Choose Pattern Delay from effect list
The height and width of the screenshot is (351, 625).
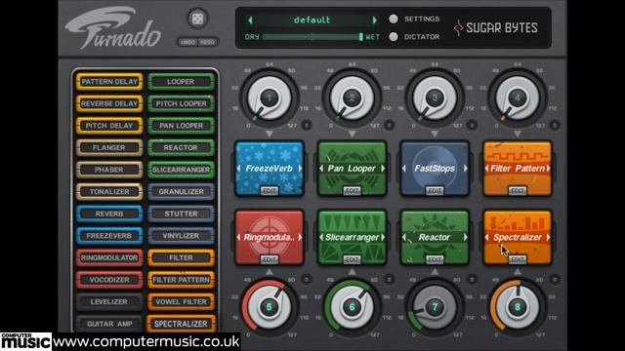coord(109,82)
